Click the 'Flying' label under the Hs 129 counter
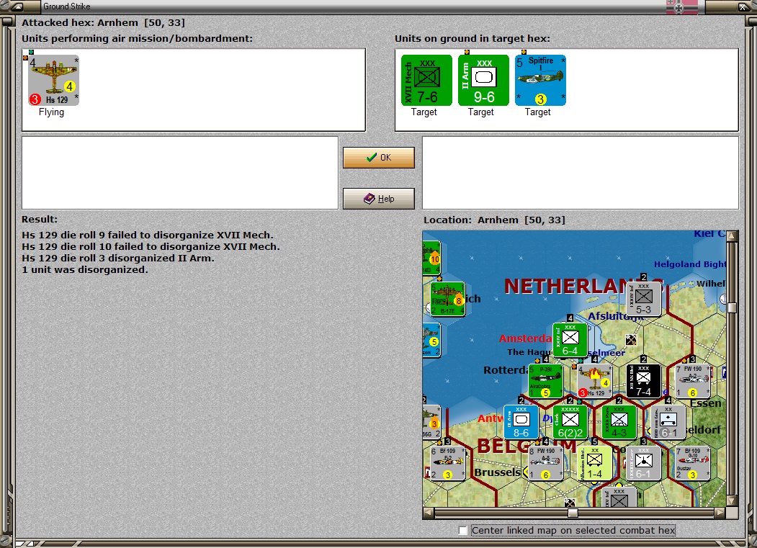 click(x=51, y=112)
